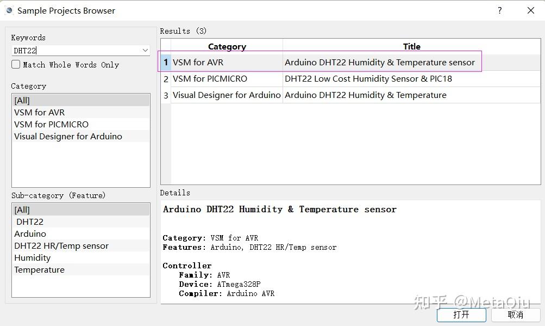Select Temperature in the Sub-category list

80,269
